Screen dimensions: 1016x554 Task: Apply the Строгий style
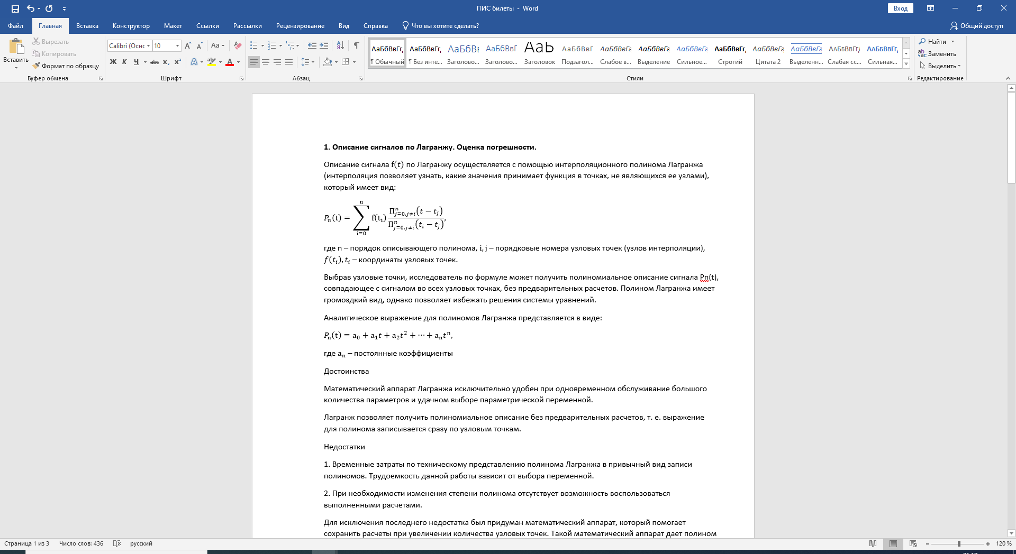(730, 53)
